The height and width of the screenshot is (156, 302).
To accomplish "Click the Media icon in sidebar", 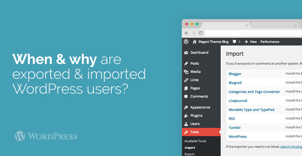I will click(186, 72).
